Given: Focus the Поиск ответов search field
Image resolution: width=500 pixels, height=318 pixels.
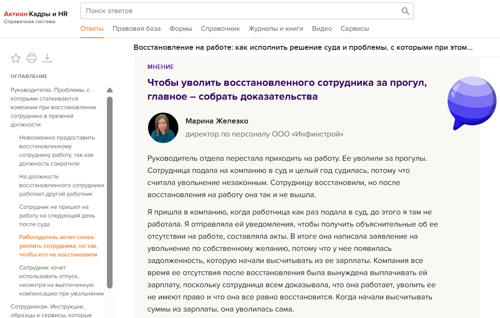Looking at the screenshot, I should tap(247, 11).
